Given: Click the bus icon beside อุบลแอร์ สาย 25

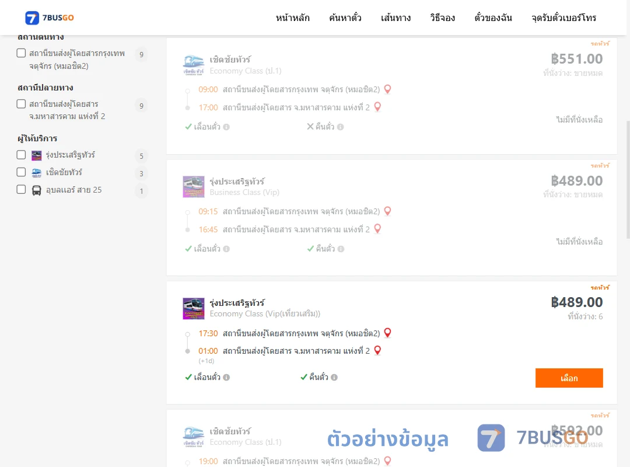Looking at the screenshot, I should pyautogui.click(x=37, y=190).
